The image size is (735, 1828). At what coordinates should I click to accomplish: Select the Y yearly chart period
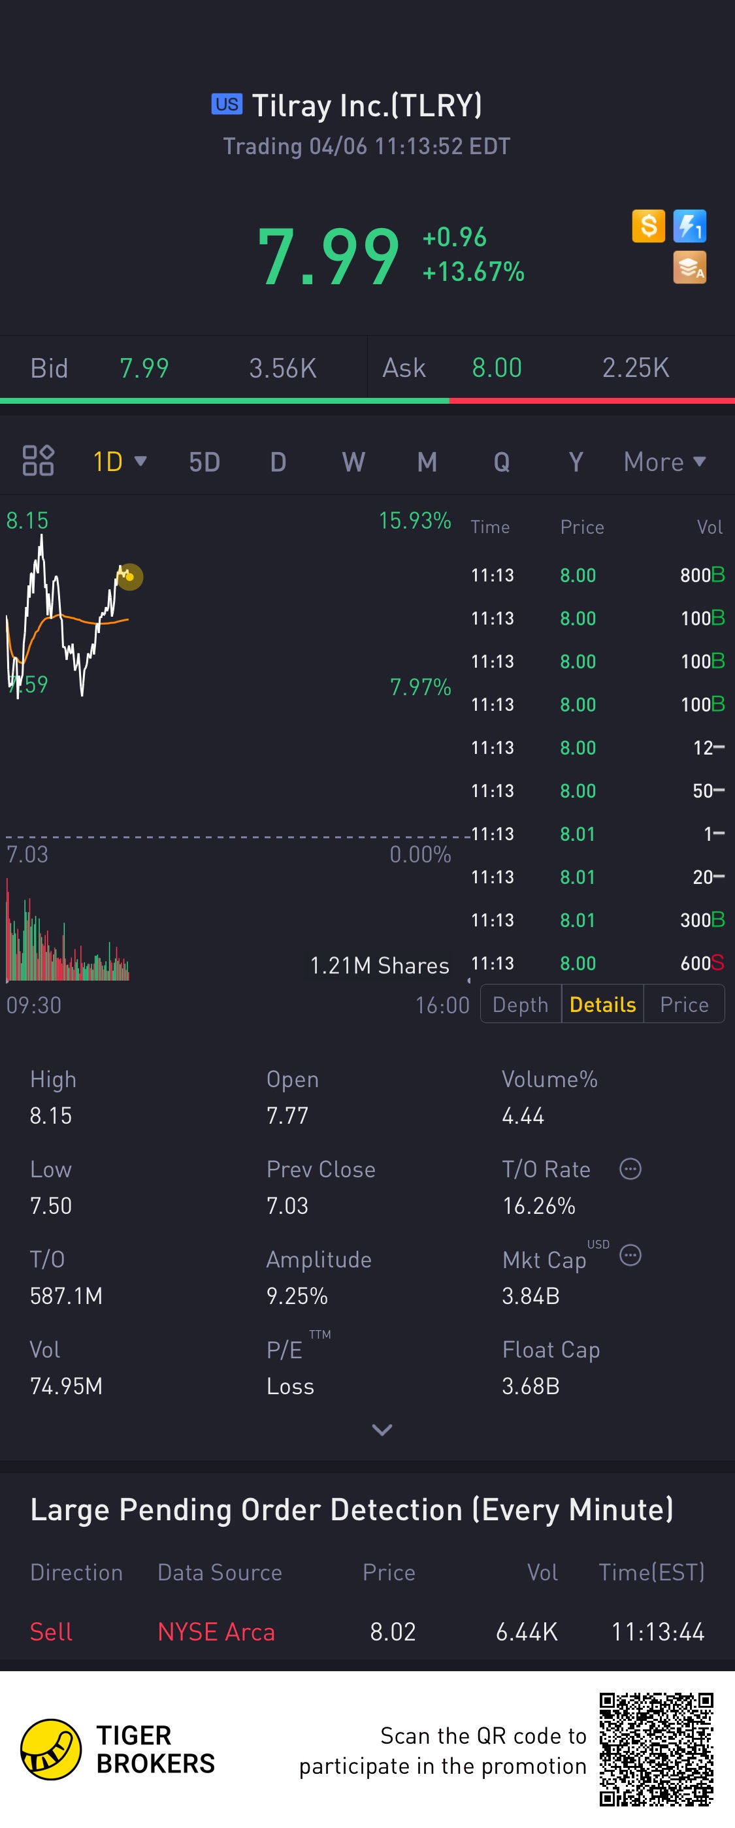pyautogui.click(x=576, y=462)
